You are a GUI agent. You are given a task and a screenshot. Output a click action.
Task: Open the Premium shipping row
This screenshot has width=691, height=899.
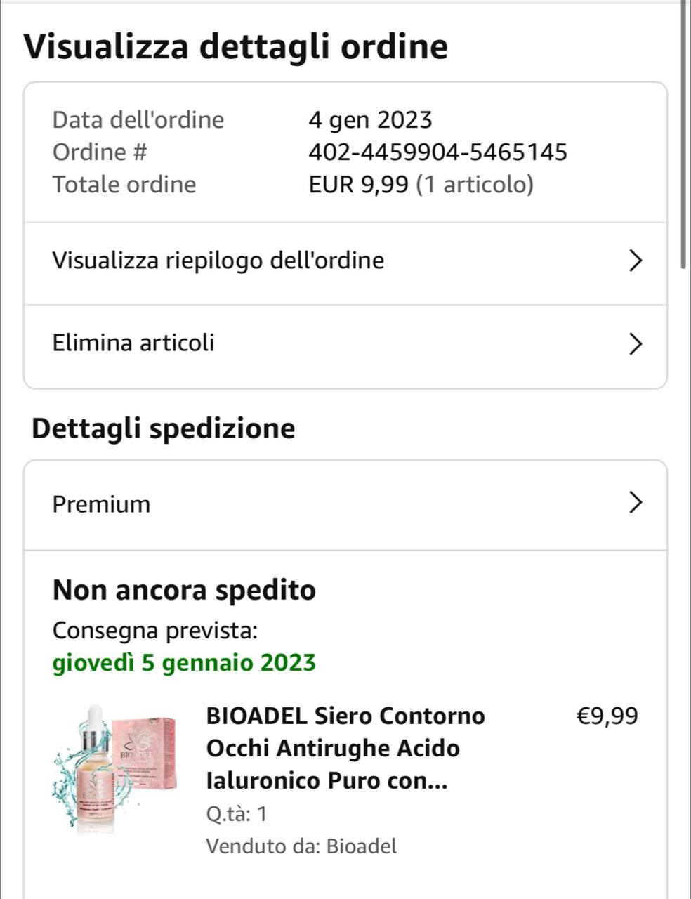[102, 504]
